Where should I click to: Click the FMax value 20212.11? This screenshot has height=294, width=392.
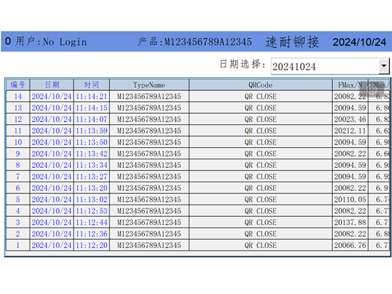pyautogui.click(x=350, y=131)
